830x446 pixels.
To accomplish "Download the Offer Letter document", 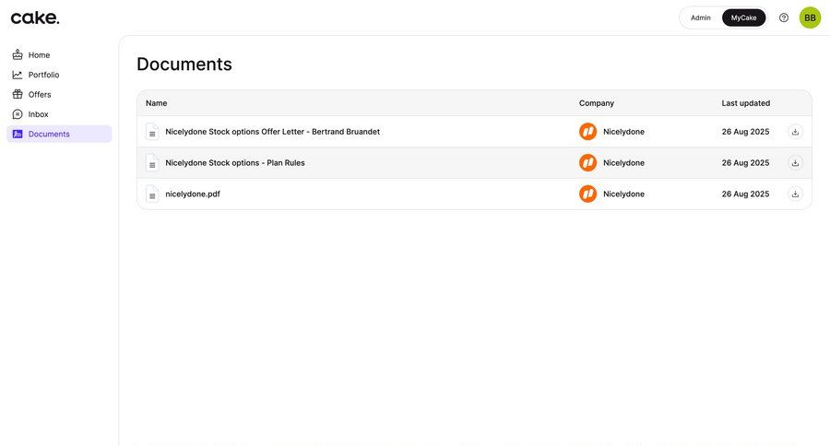I will (x=795, y=132).
